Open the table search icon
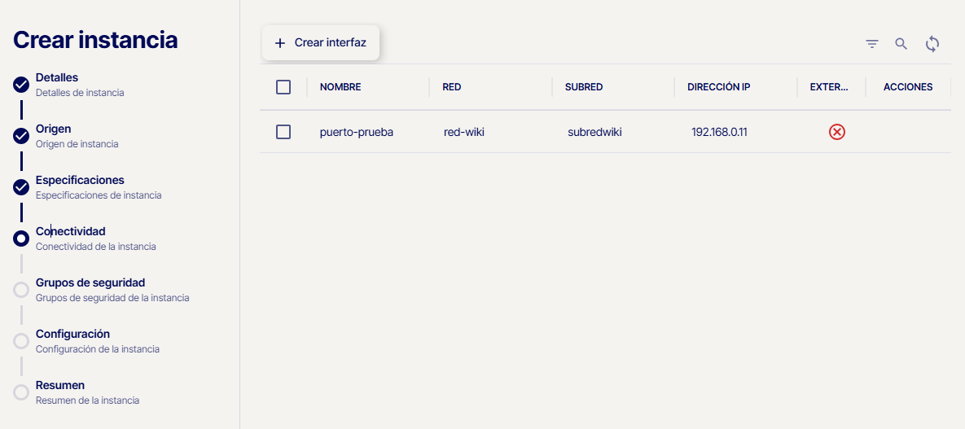965x429 pixels. click(x=901, y=44)
